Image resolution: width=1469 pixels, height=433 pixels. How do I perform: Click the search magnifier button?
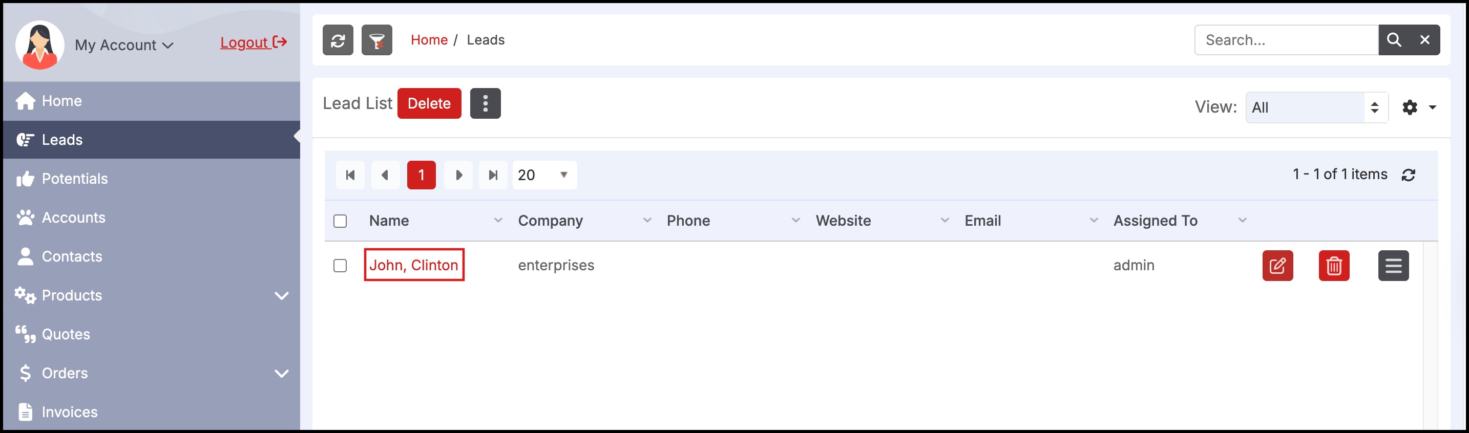click(1393, 40)
